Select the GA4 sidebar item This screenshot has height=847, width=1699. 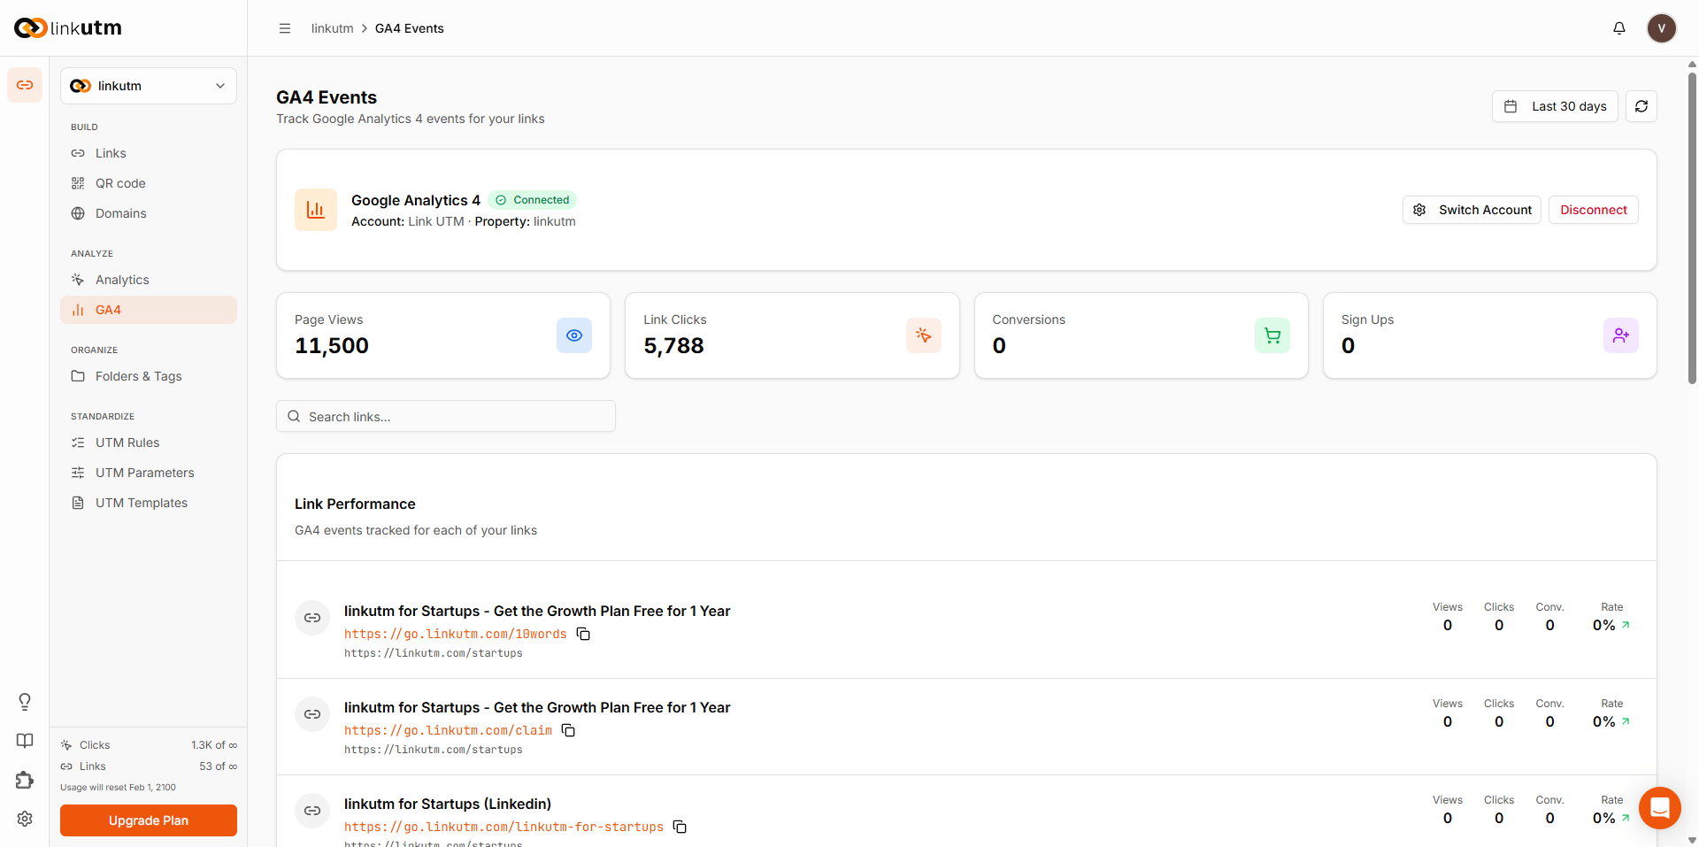tap(149, 310)
